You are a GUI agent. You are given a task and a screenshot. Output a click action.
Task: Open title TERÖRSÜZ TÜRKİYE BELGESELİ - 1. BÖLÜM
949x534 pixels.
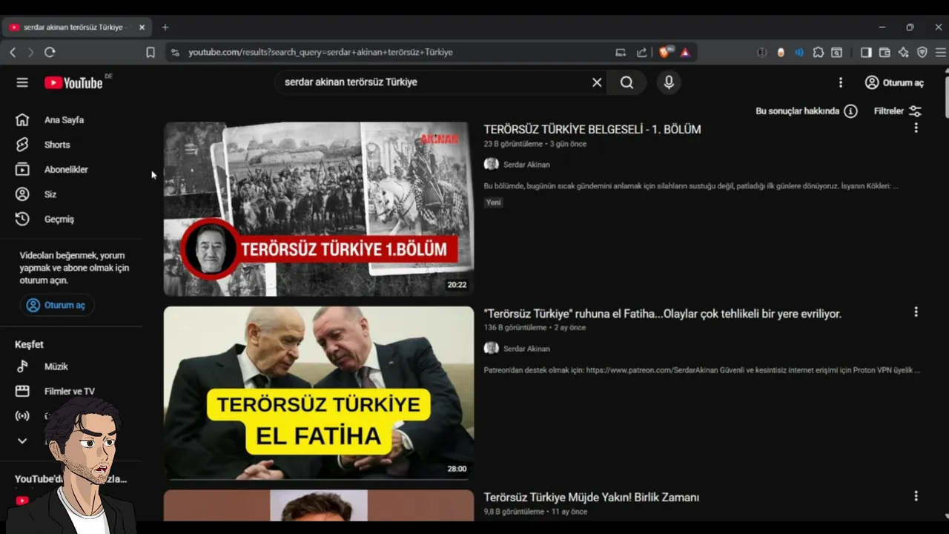pyautogui.click(x=592, y=129)
